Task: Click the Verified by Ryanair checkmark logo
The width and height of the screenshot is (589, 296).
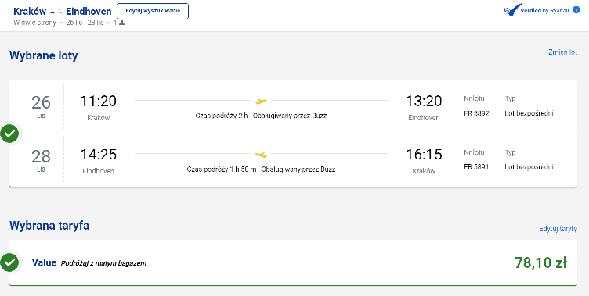Action: point(513,10)
